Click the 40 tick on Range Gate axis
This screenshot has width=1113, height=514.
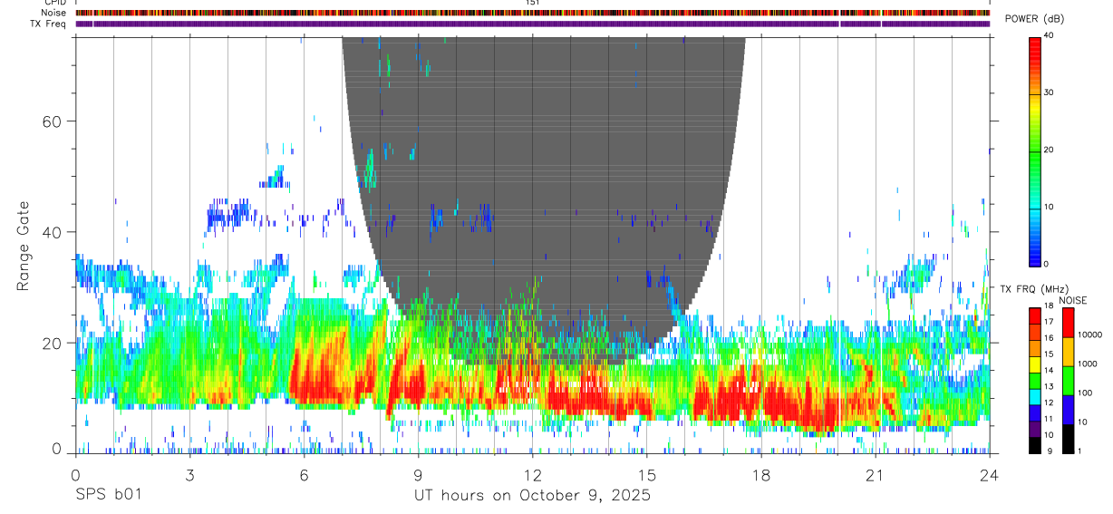tap(51, 232)
